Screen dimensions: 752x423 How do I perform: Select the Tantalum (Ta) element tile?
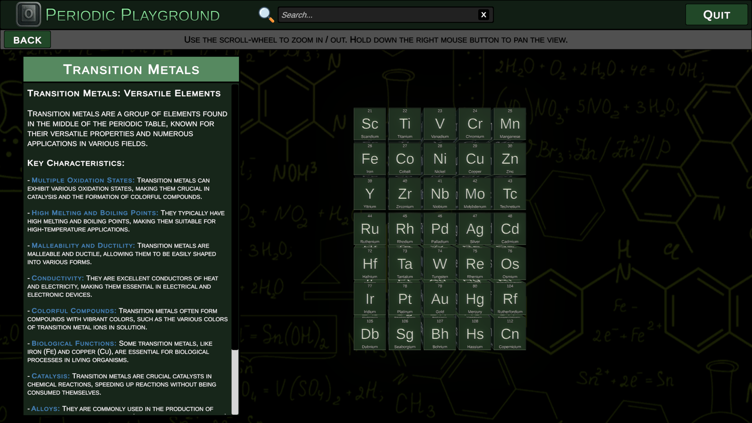coord(405,264)
